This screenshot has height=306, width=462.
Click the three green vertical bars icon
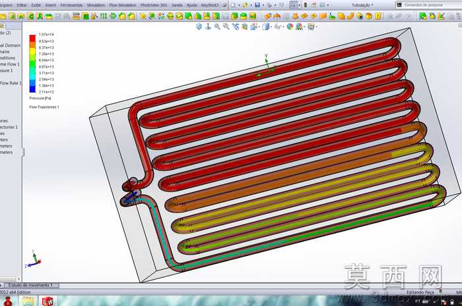104,16
